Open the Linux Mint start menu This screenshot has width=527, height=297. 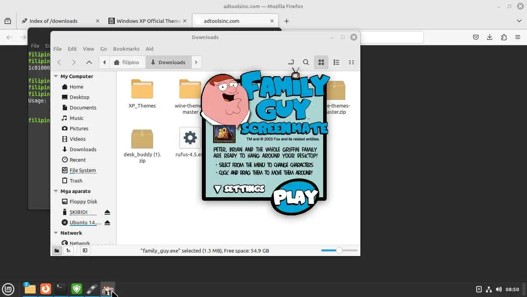pyautogui.click(x=8, y=289)
